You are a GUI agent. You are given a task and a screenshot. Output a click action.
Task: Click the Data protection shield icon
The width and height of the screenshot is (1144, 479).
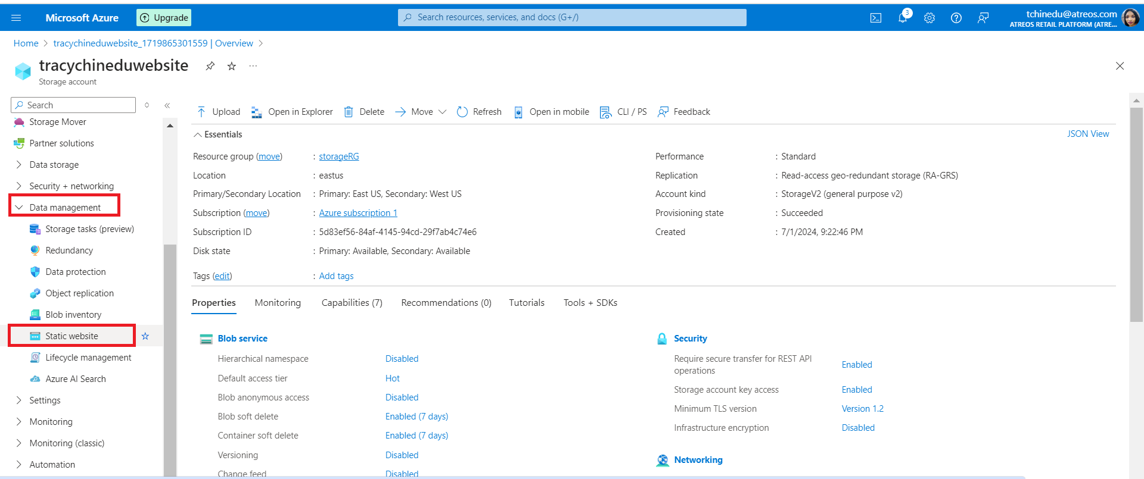(x=35, y=272)
